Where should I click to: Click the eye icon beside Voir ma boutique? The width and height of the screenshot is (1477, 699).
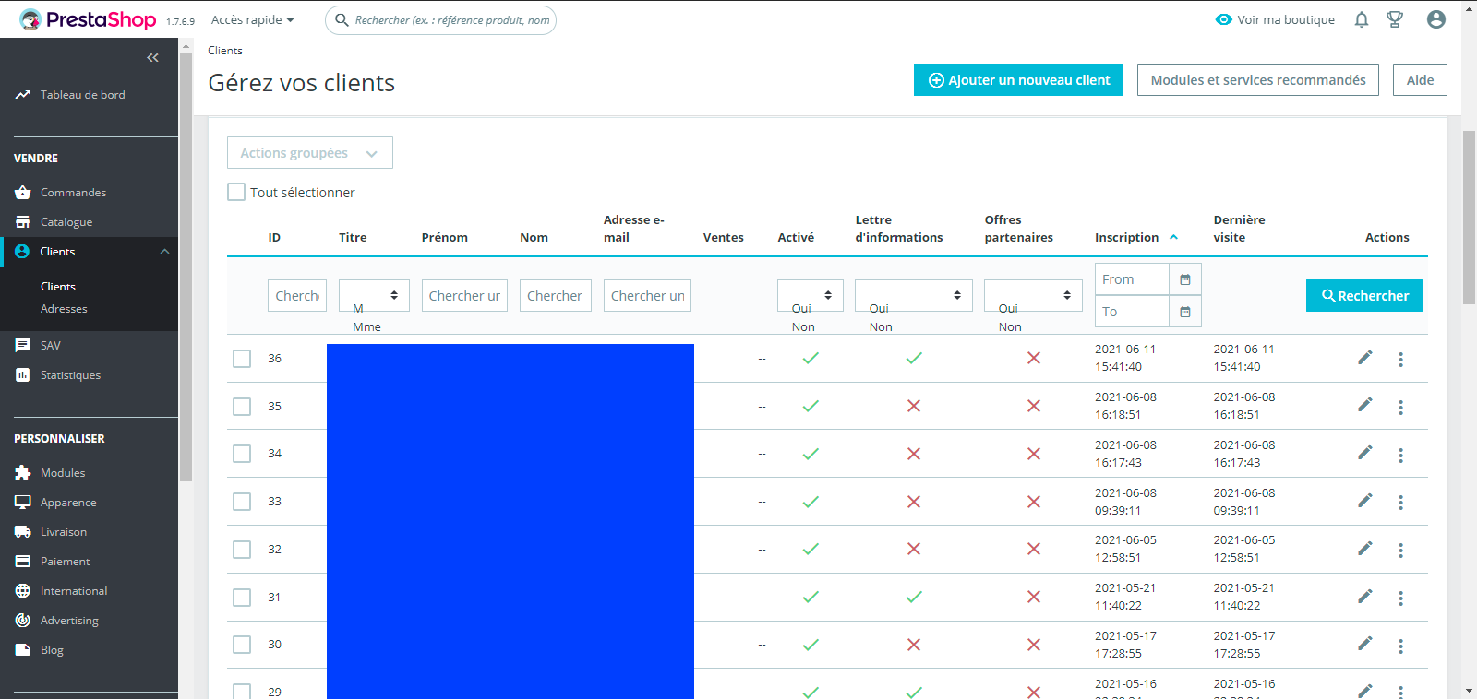(x=1224, y=19)
